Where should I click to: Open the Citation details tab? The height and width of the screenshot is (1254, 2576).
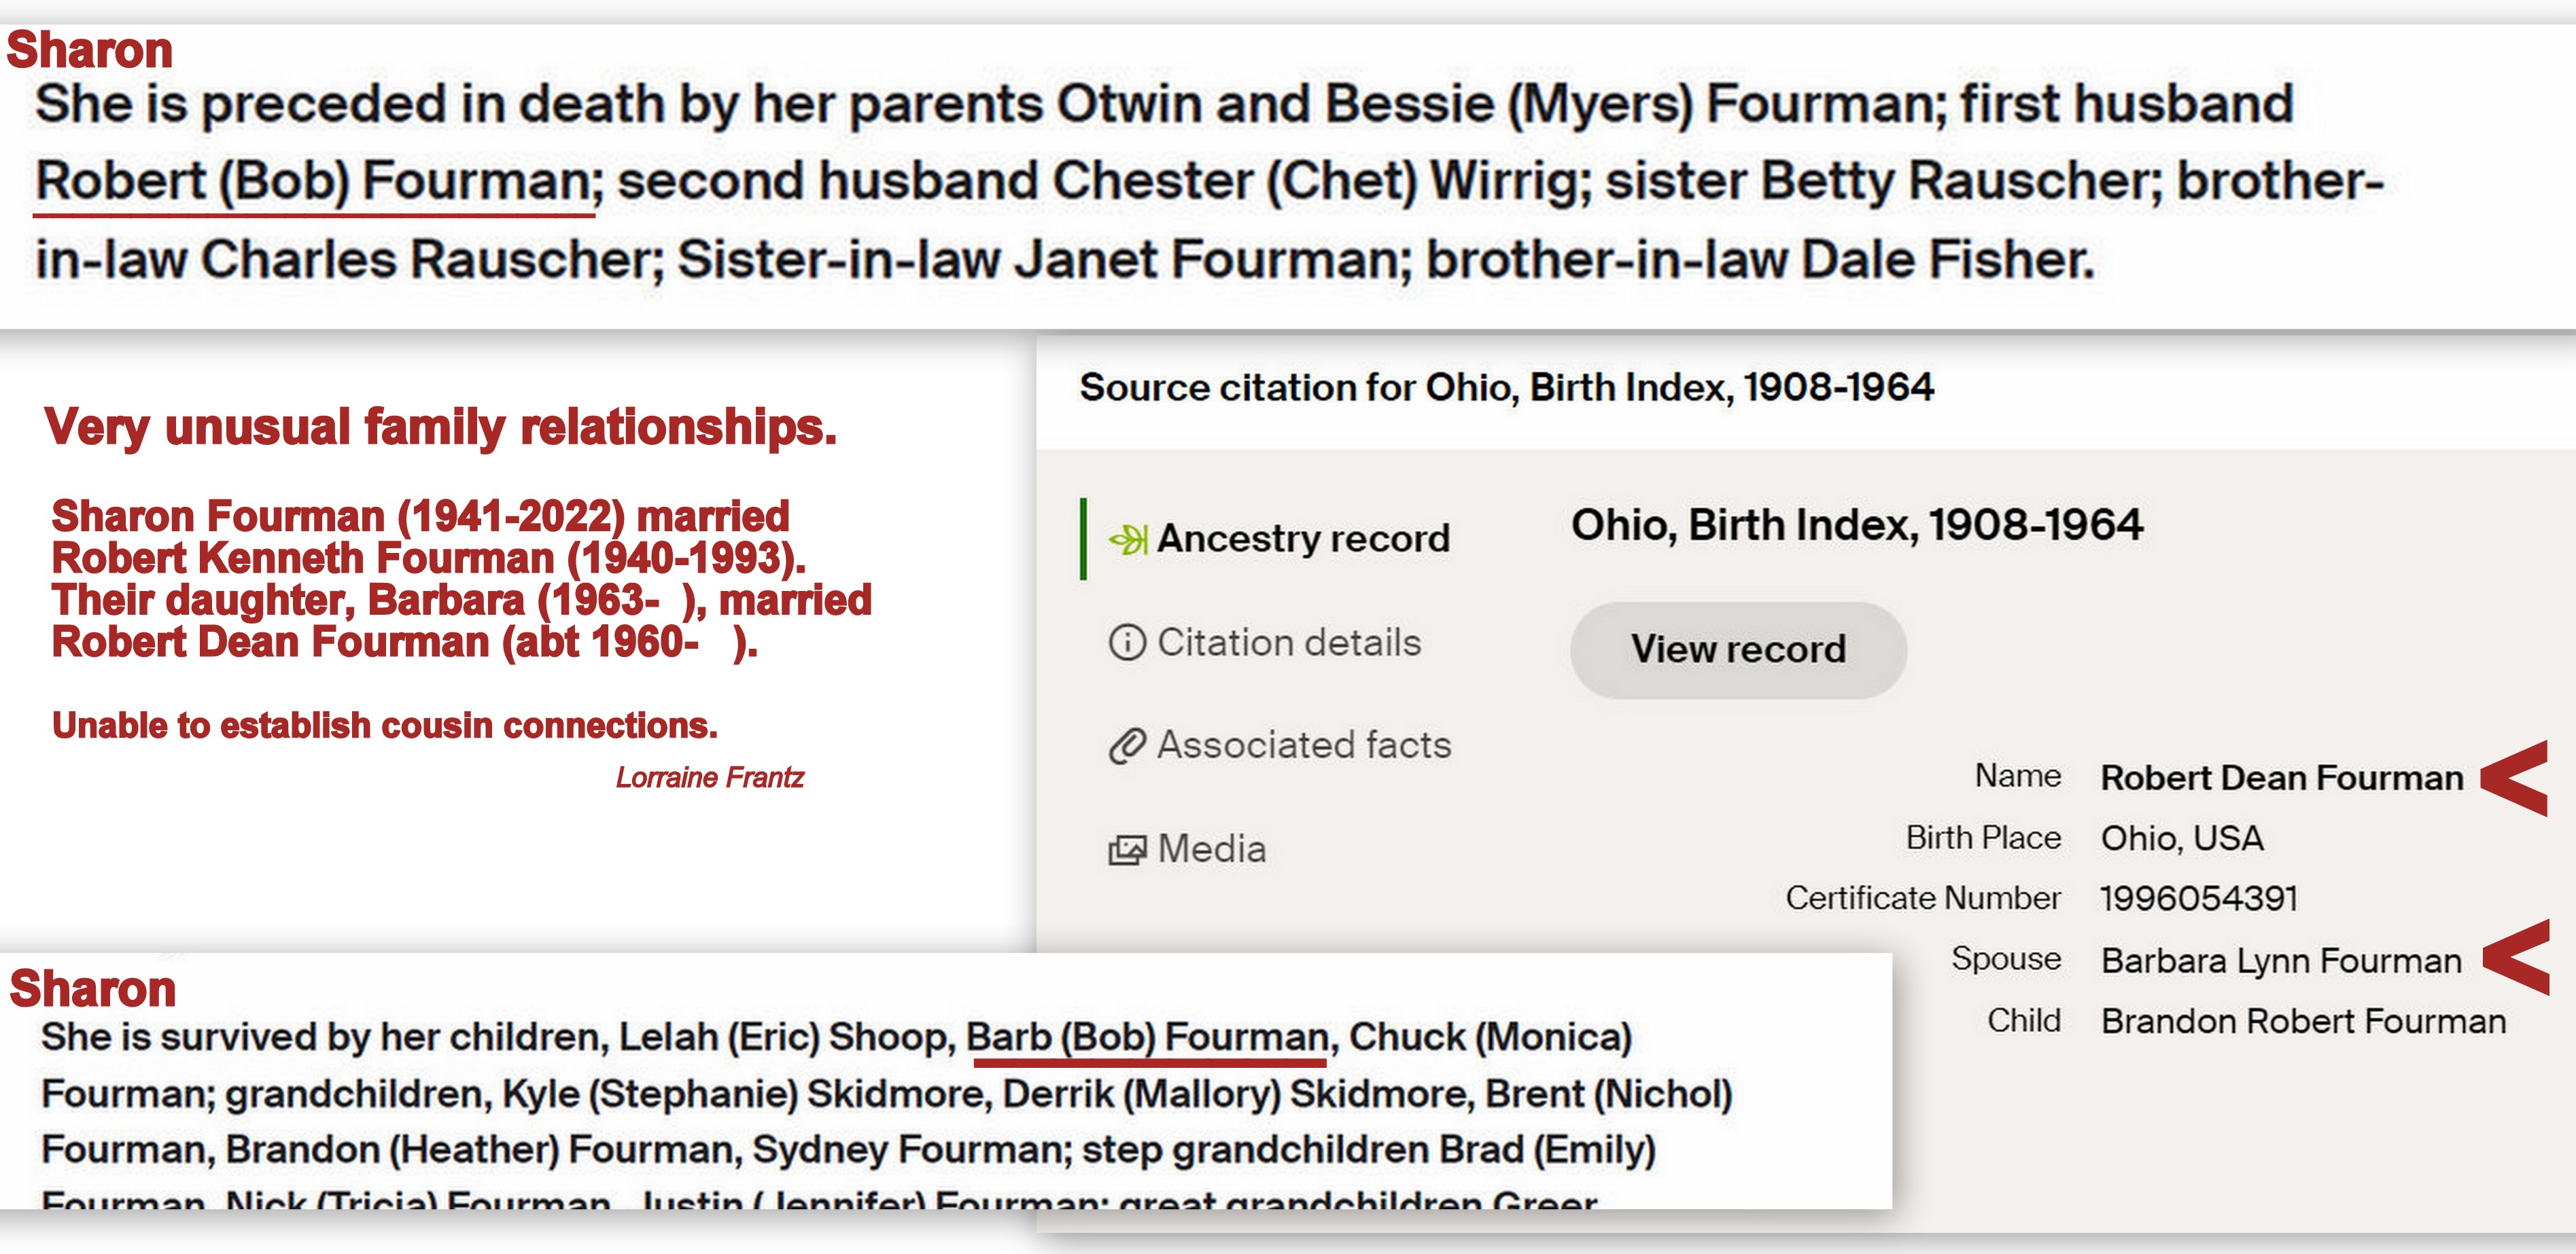pyautogui.click(x=1288, y=643)
